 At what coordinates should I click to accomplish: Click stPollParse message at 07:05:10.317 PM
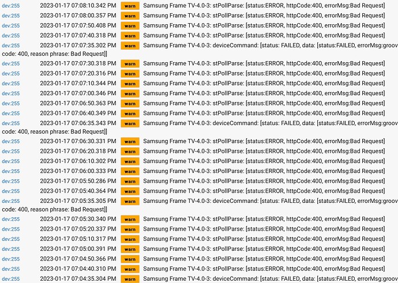264,239
